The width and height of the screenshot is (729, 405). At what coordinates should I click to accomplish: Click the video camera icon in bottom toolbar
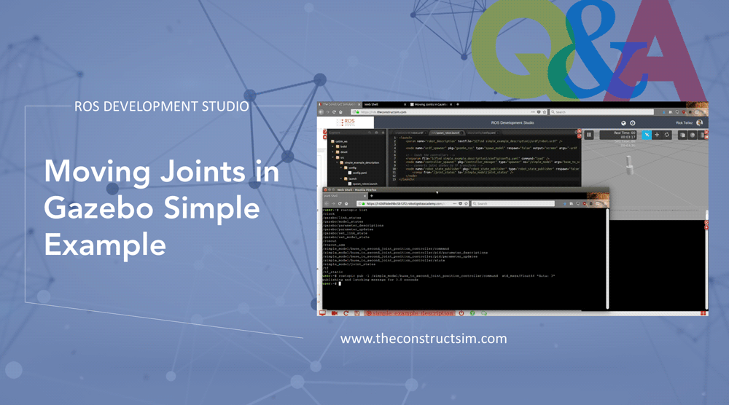tap(335, 313)
